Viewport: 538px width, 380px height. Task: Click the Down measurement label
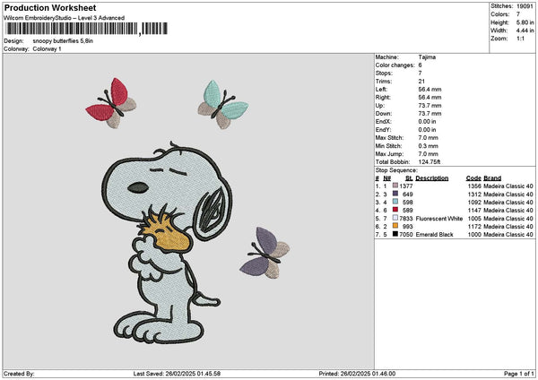[383, 114]
